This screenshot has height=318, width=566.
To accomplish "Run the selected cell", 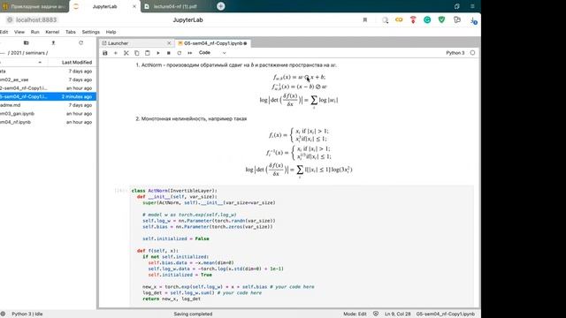I will point(157,53).
